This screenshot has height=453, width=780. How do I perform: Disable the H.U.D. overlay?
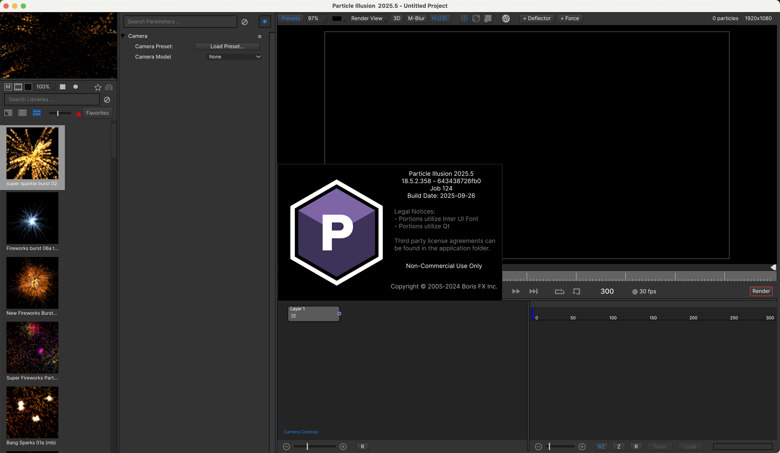pyautogui.click(x=440, y=19)
